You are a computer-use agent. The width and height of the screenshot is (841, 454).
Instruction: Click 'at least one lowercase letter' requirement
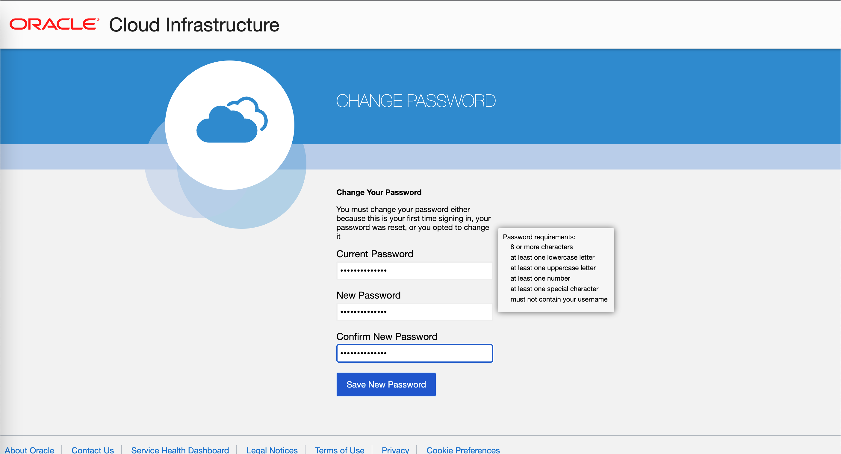(x=552, y=258)
